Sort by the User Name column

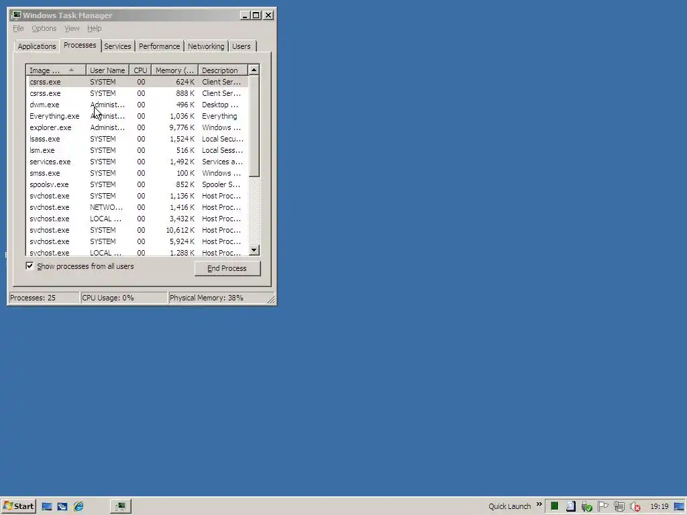point(107,70)
